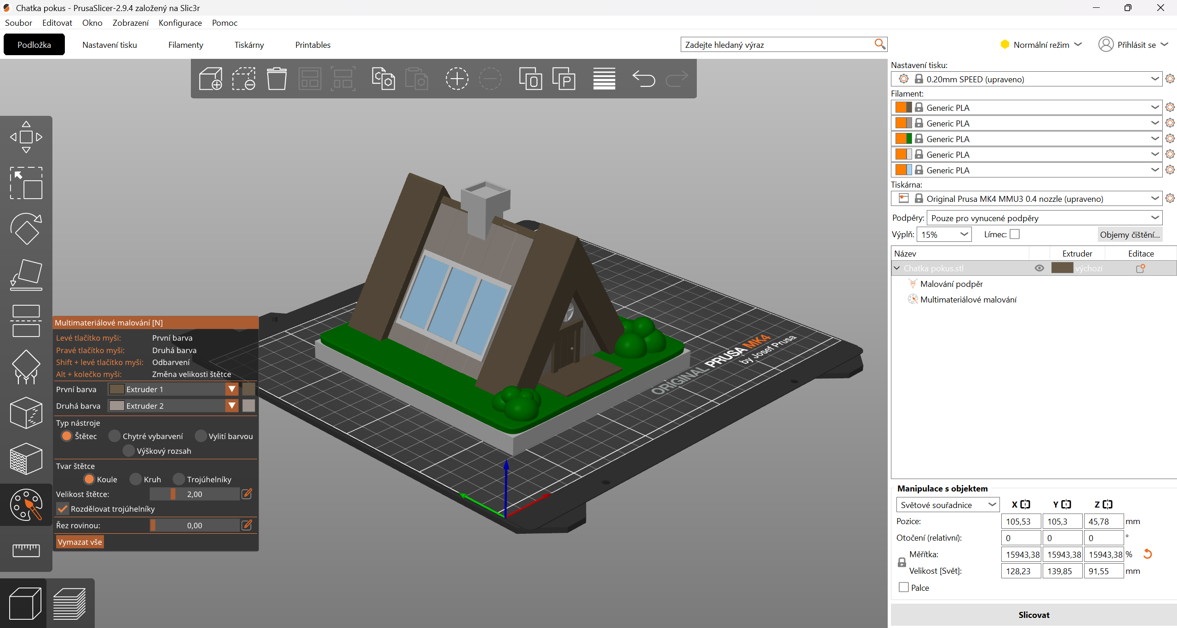Select the Measure ruler tool
The image size is (1177, 628).
coord(26,550)
